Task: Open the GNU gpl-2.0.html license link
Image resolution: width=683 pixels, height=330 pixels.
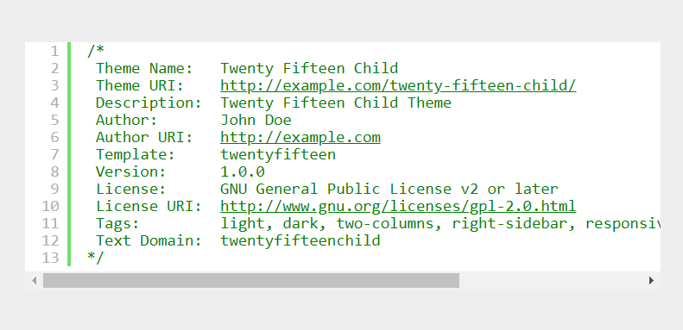Action: point(398,206)
